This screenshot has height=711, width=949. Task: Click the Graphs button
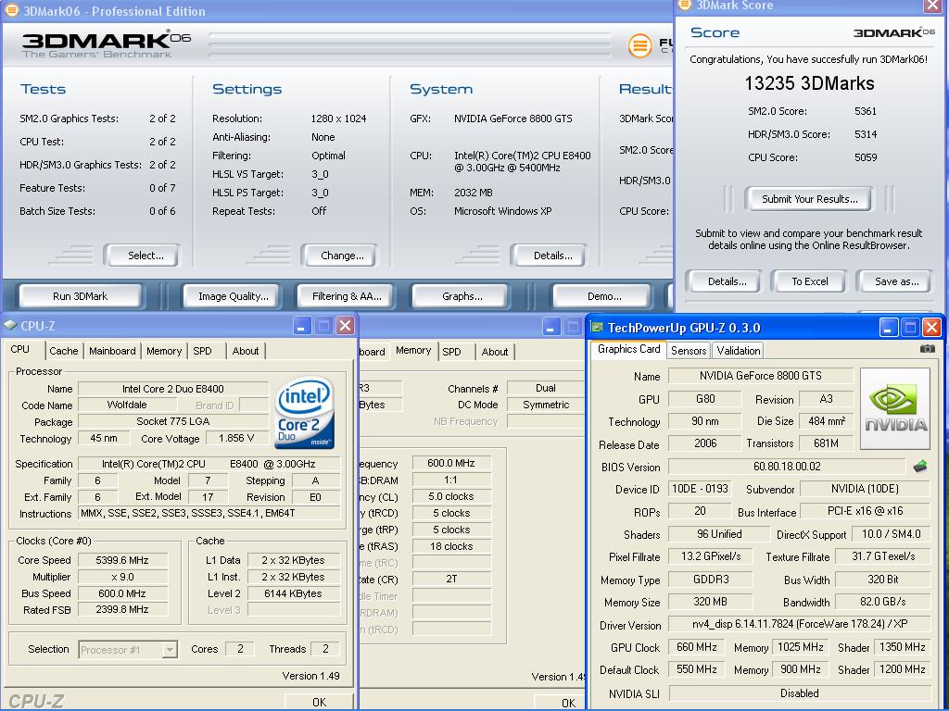coord(462,296)
